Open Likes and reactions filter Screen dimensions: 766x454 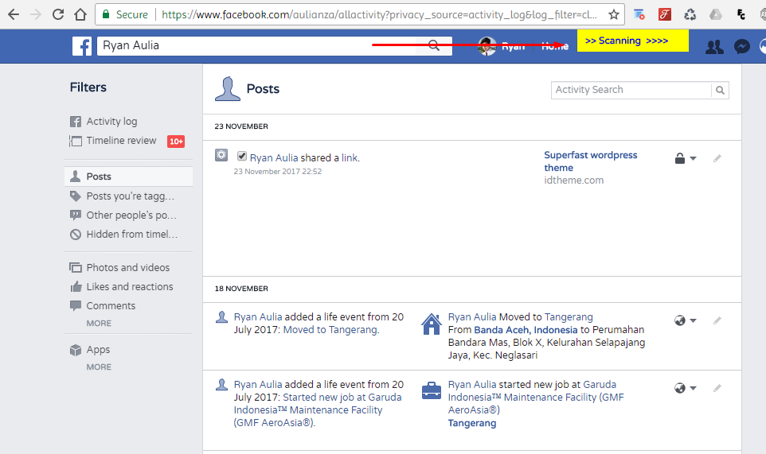128,287
